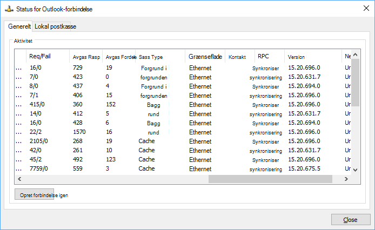Click the 45/2 Req/Fail cell
The image size is (375, 230).
(36, 159)
